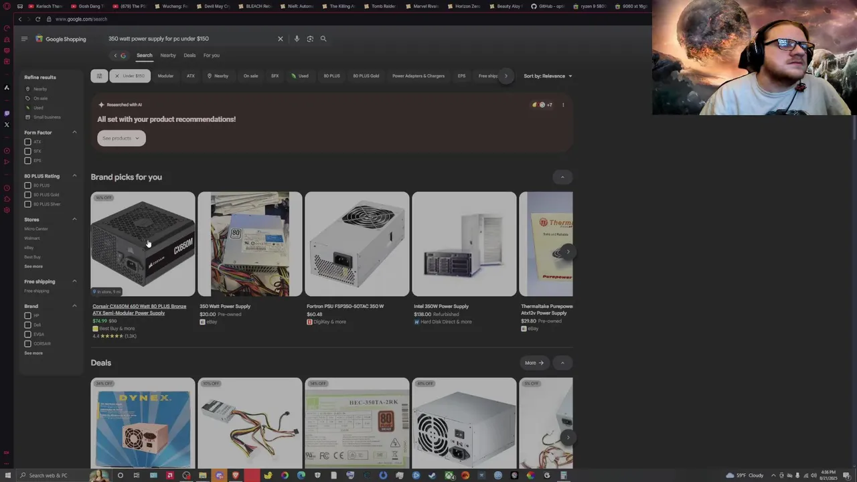
Task: Collapse the Brand picks for you section
Action: tap(562, 177)
